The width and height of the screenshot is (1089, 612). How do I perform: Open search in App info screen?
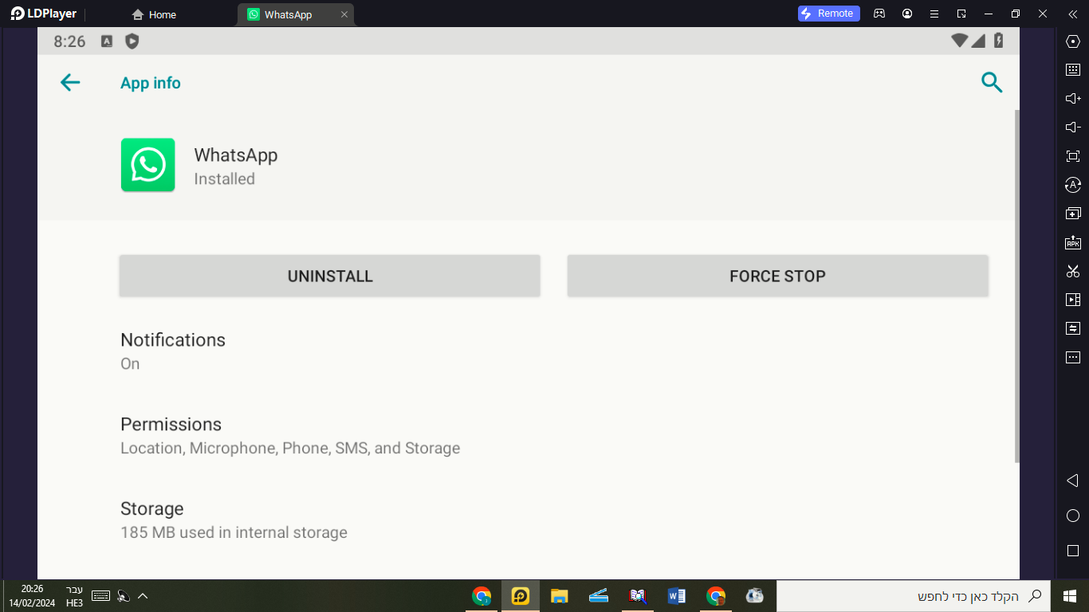click(992, 82)
